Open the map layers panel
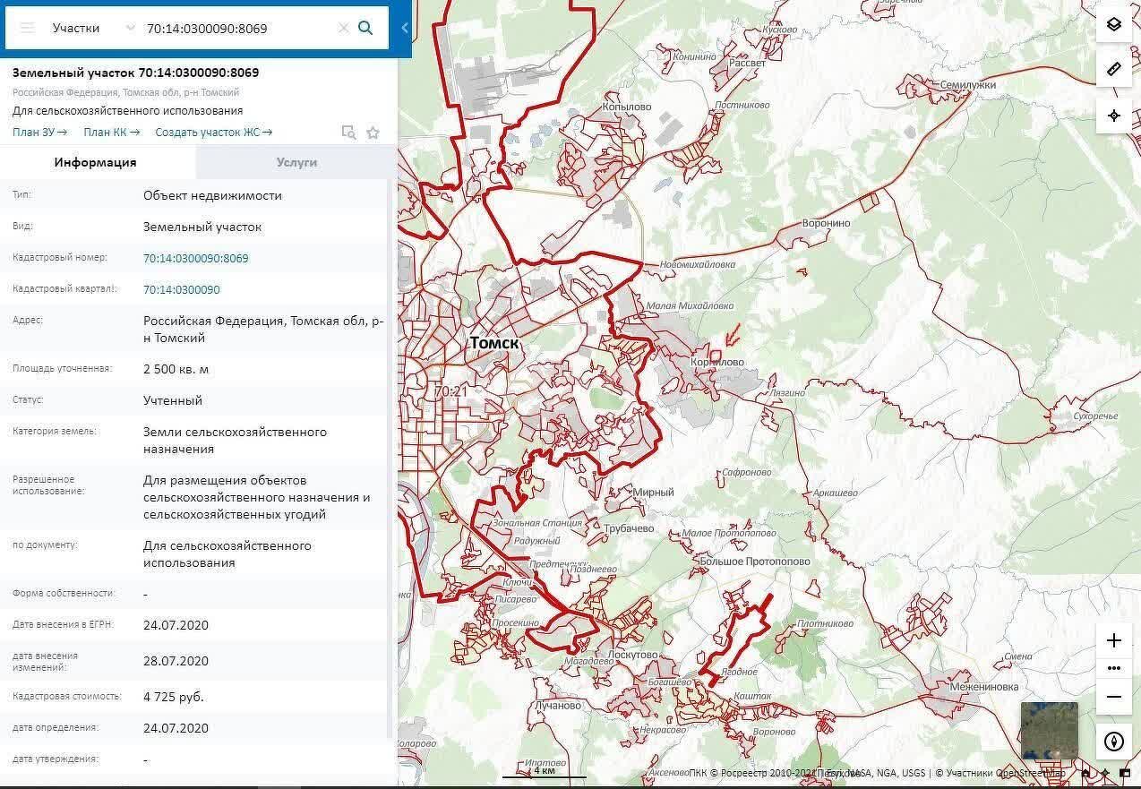1141x789 pixels. (1114, 24)
